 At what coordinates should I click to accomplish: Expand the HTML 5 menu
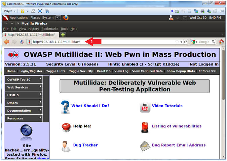[24, 95]
